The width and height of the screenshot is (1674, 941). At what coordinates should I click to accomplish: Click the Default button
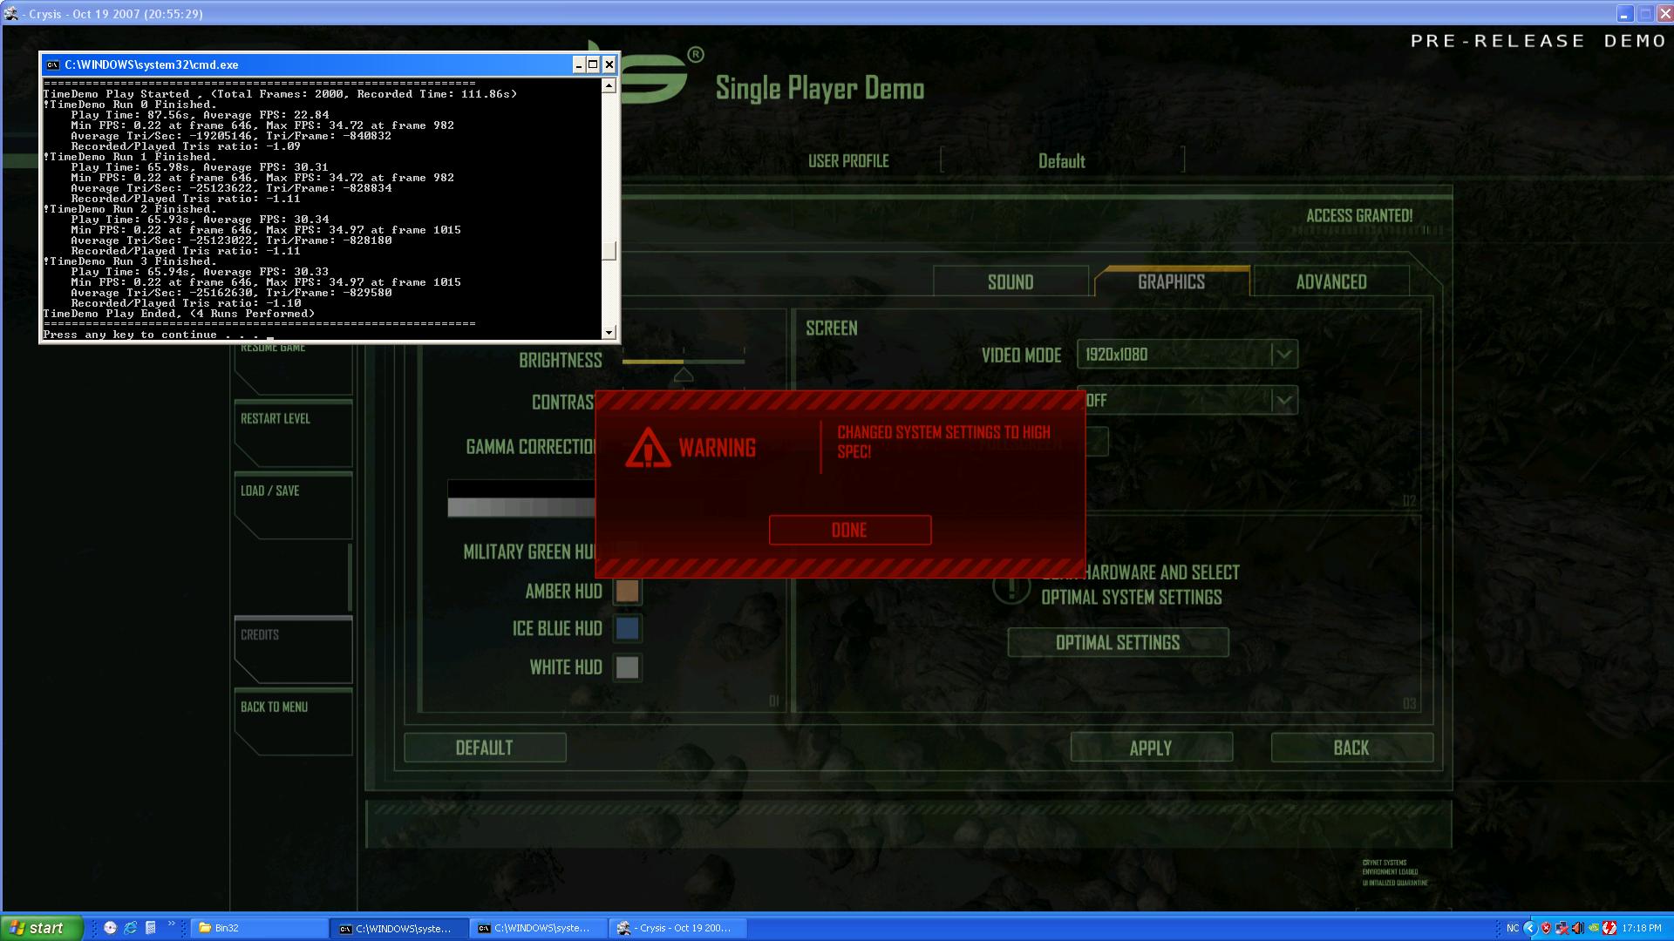(485, 748)
